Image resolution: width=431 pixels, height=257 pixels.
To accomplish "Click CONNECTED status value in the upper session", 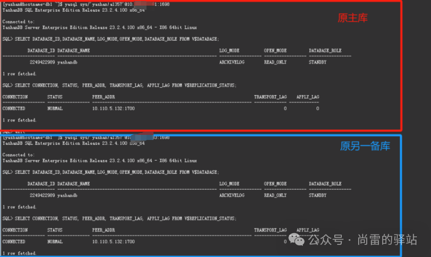I will (x=14, y=109).
